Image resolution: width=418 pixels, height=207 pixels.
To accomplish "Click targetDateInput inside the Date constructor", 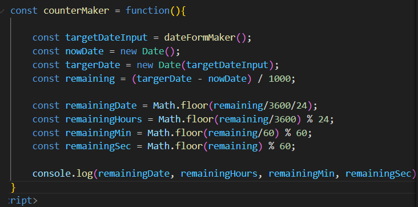I will [x=227, y=65].
